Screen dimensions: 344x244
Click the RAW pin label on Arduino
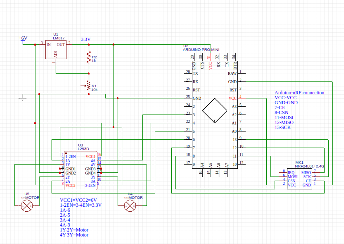(x=232, y=73)
